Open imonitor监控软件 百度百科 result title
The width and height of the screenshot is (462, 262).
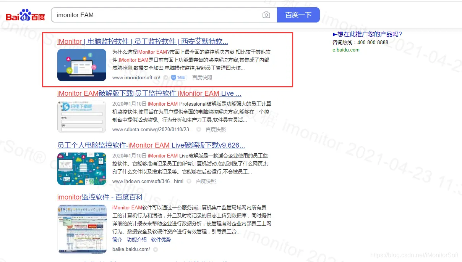pos(100,197)
